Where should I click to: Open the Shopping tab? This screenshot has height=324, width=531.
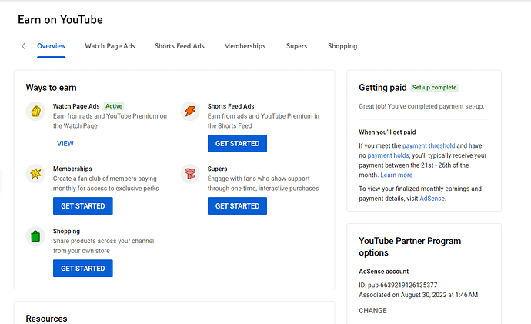click(x=342, y=46)
